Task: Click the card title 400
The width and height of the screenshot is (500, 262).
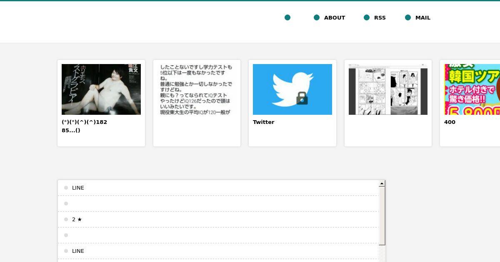Action: click(450, 122)
